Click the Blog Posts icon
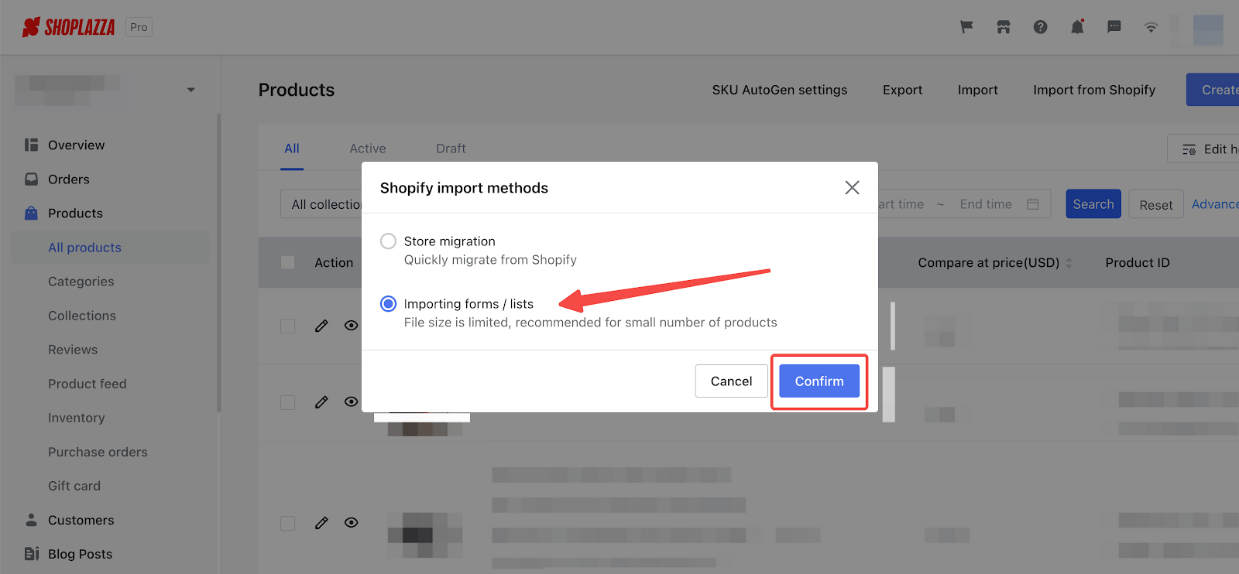Screen dimensions: 1239x574 [31, 554]
